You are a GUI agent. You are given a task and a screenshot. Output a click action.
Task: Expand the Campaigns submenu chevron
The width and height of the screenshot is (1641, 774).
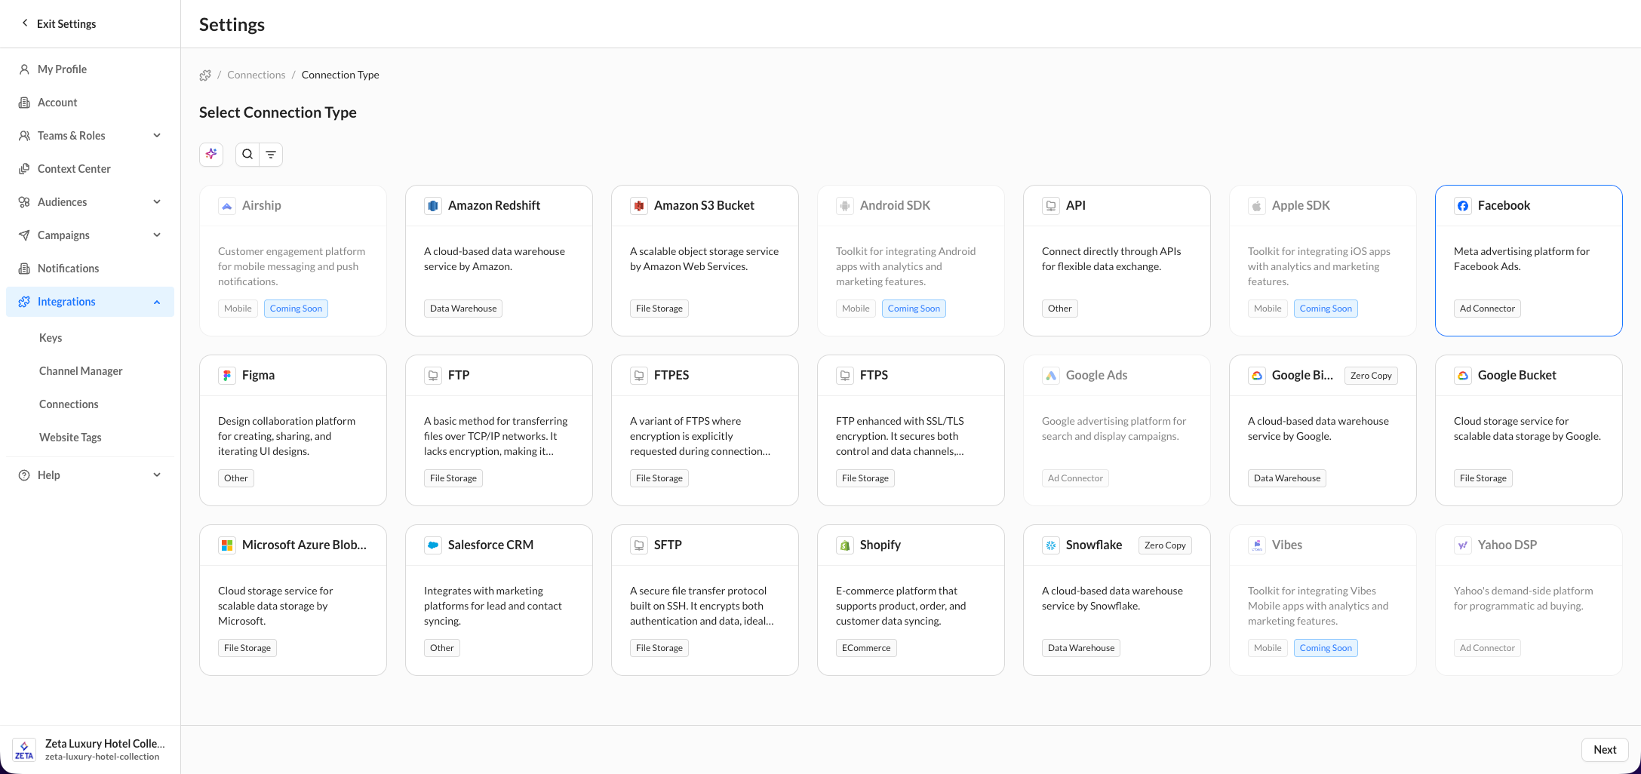coord(157,235)
